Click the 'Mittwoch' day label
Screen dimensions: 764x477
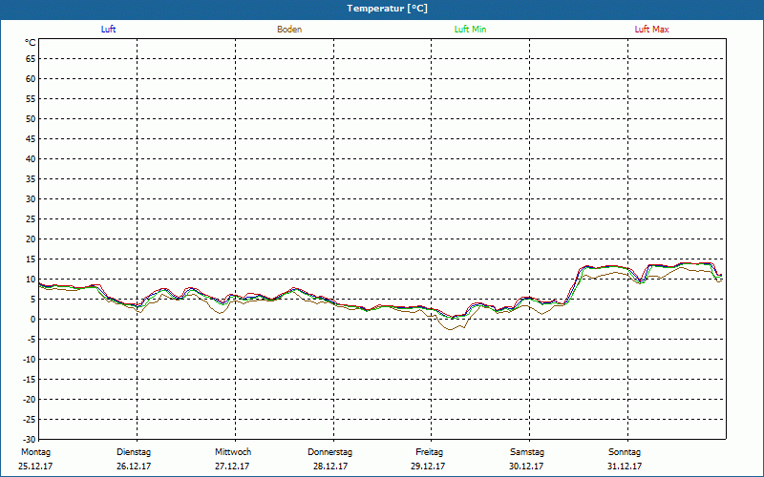pyautogui.click(x=233, y=452)
